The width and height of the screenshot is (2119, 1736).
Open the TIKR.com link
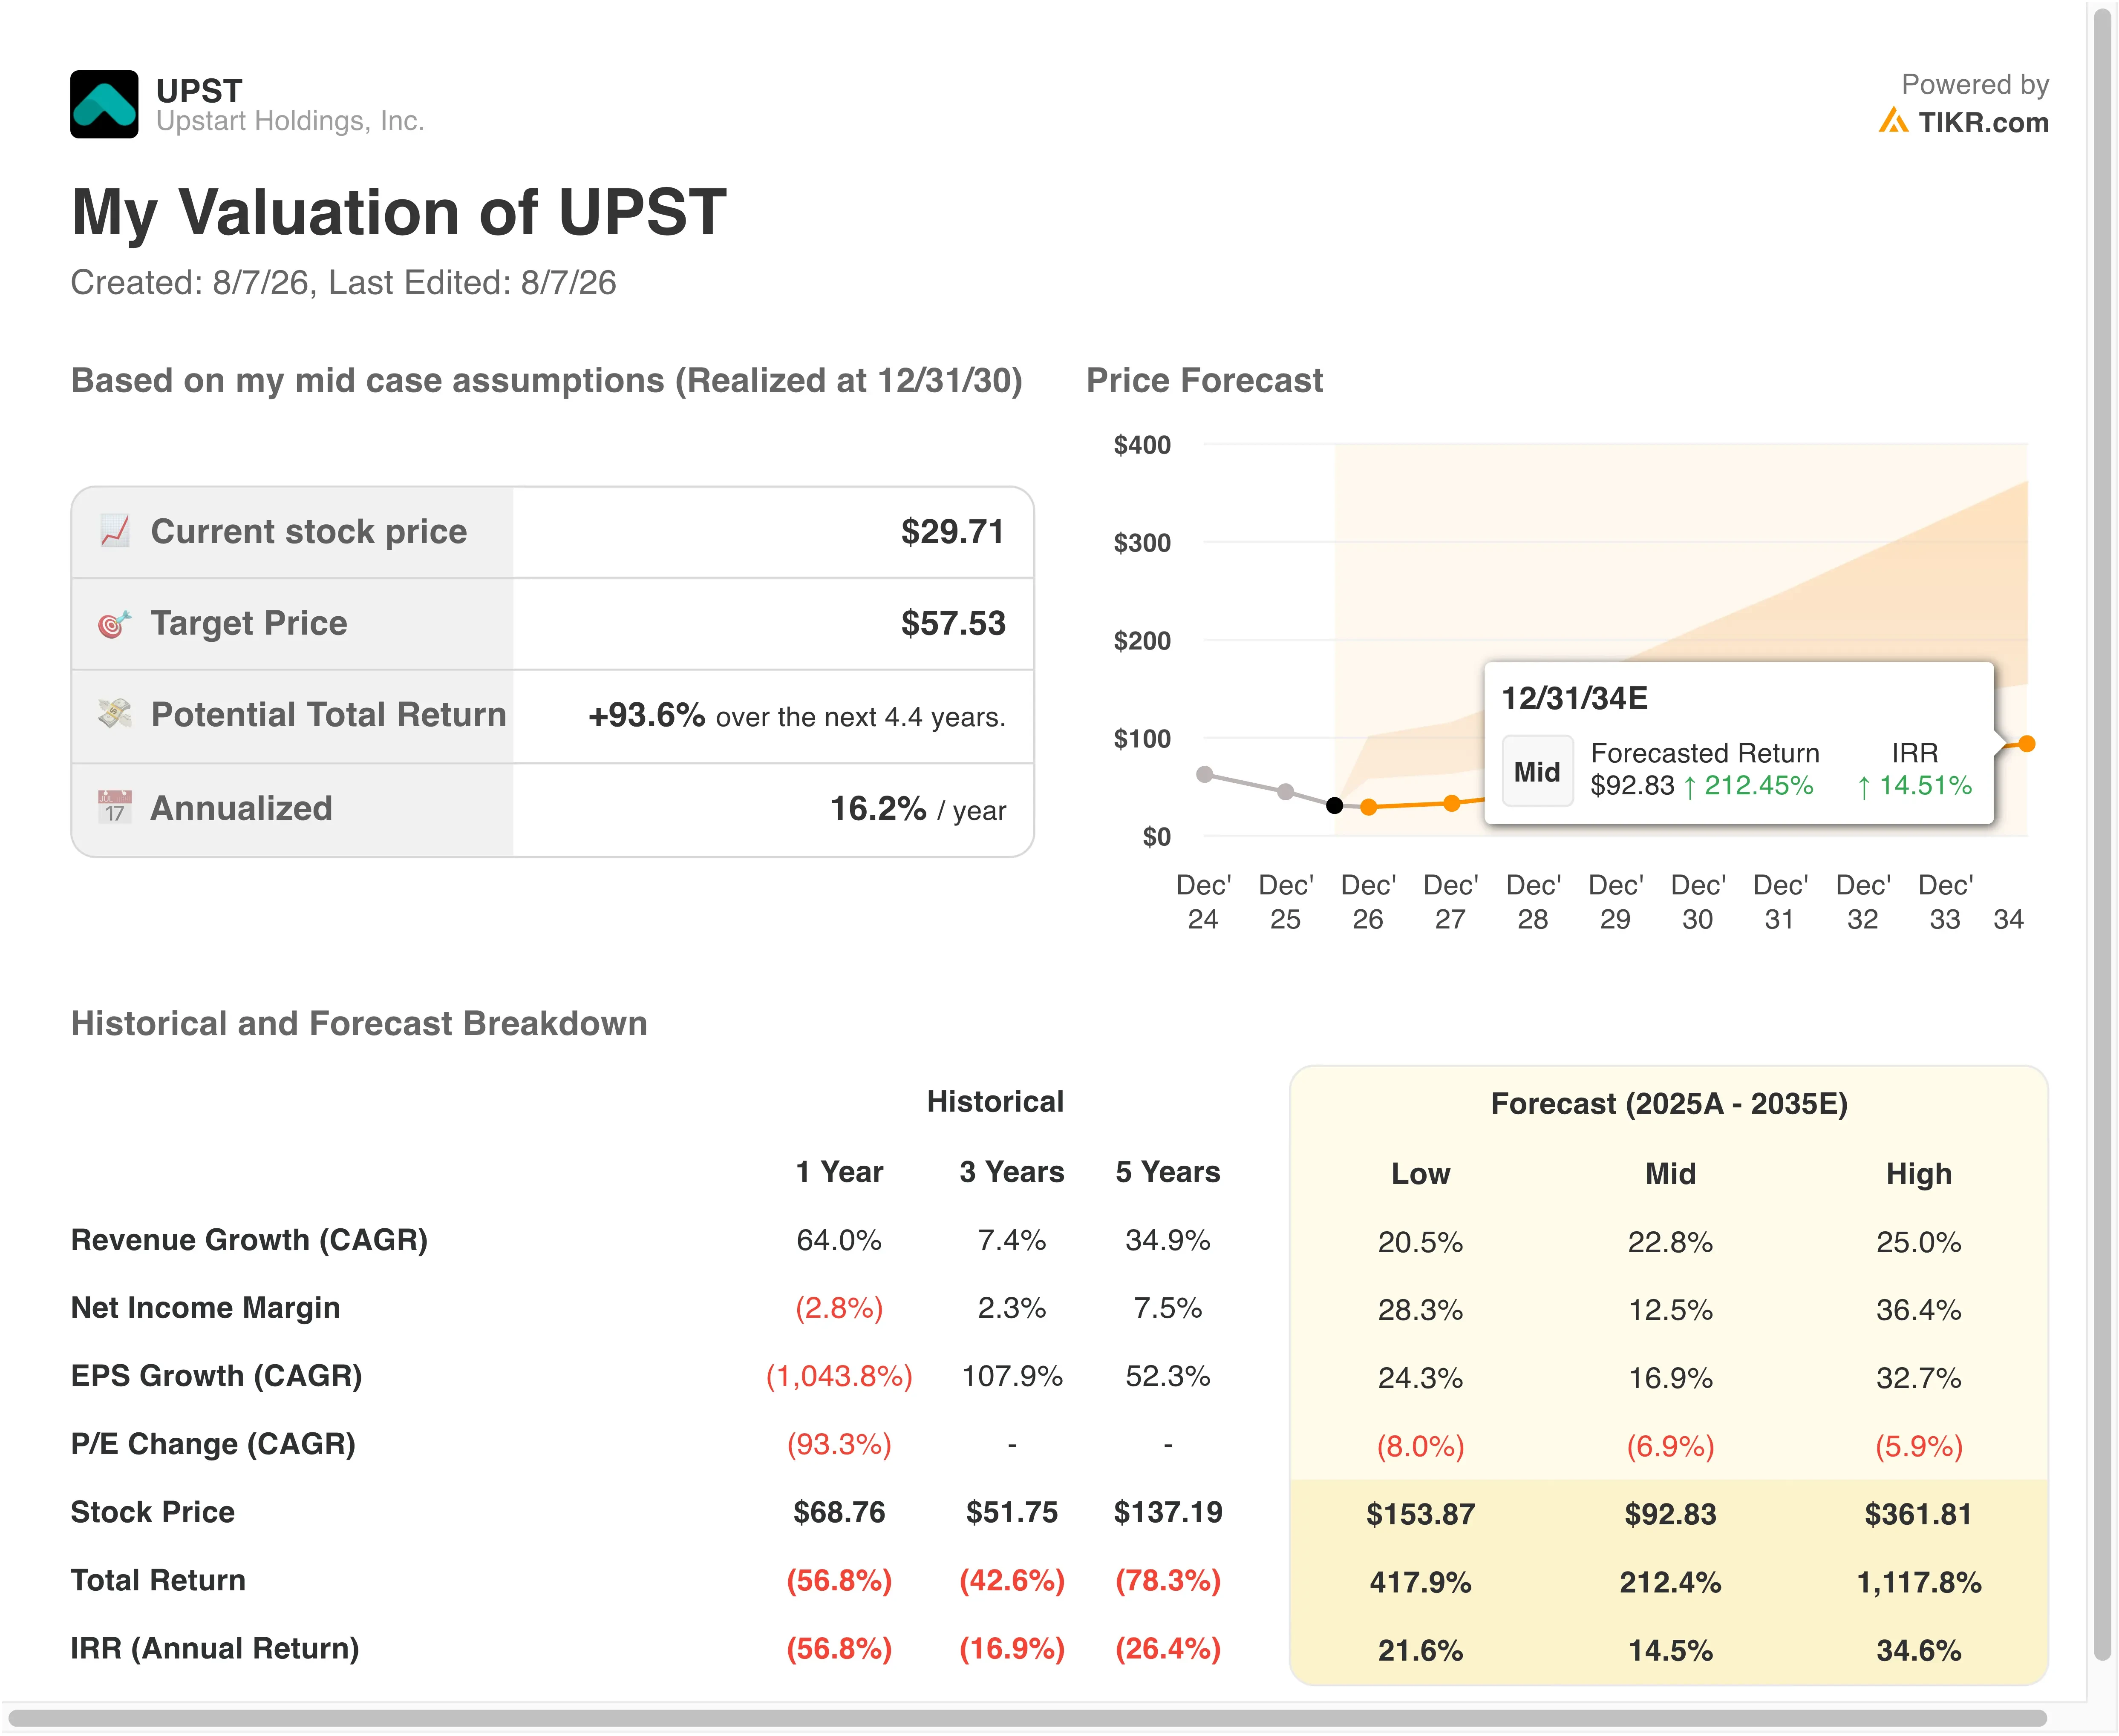point(1983,122)
